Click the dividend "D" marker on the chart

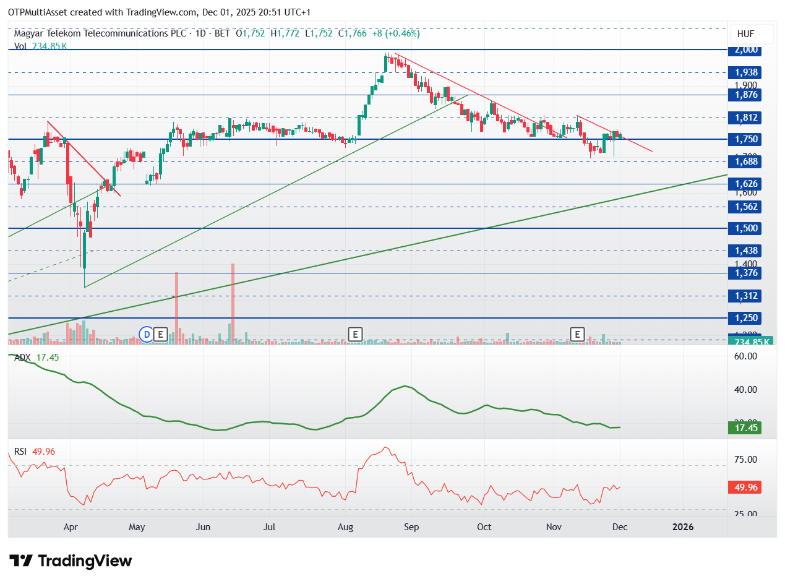tap(147, 335)
